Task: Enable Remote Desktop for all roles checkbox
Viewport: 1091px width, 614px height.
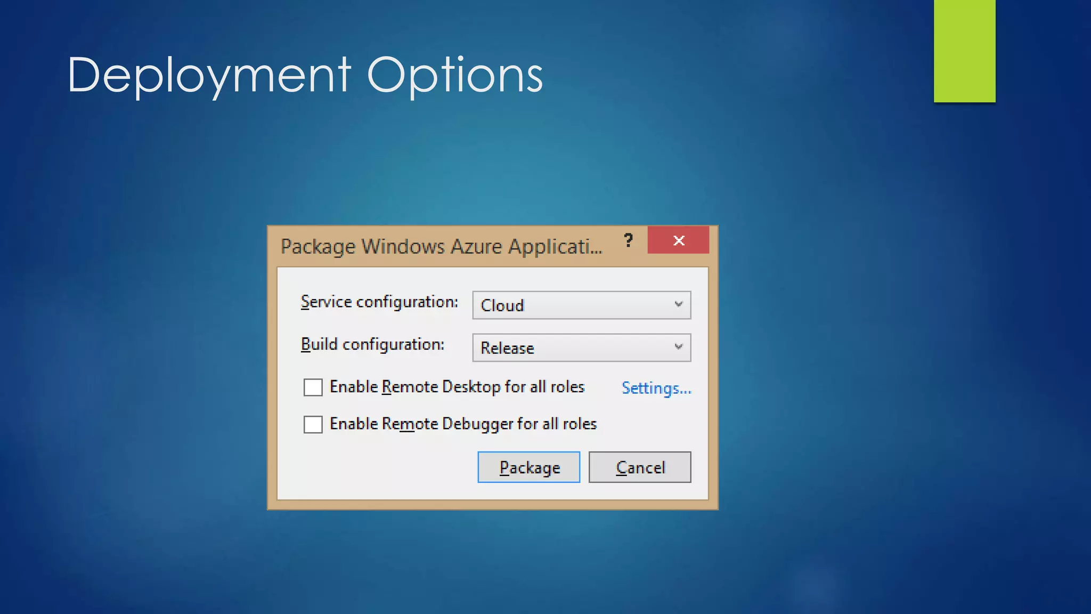Action: (313, 387)
